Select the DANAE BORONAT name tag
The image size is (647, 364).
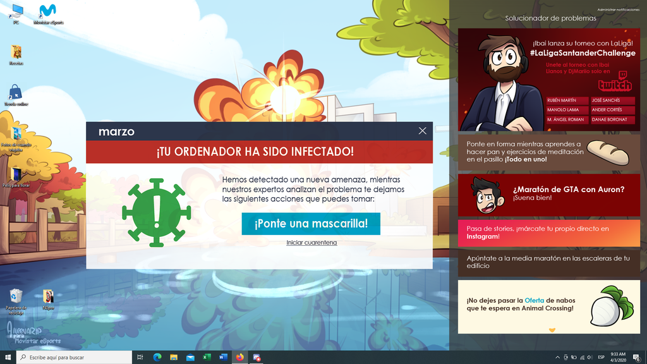tap(613, 119)
